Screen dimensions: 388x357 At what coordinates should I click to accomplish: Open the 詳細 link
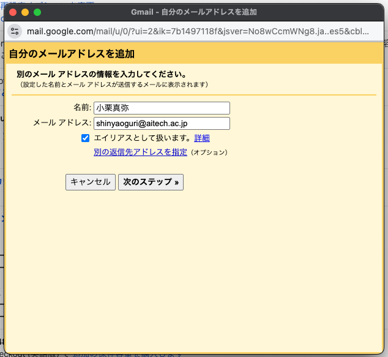pyautogui.click(x=202, y=138)
